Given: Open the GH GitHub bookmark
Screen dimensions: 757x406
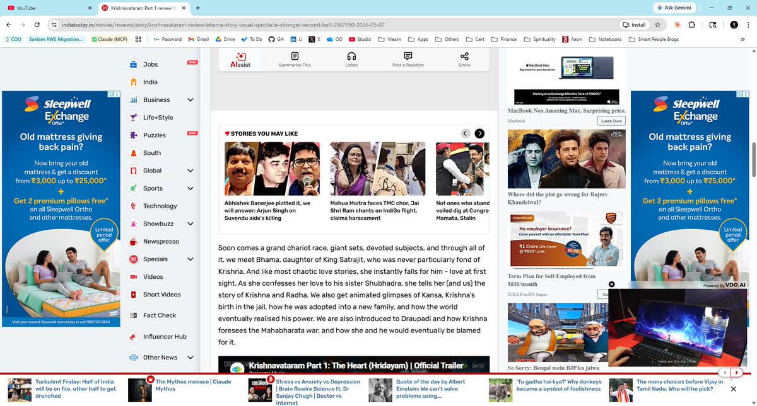Looking at the screenshot, I should point(276,39).
